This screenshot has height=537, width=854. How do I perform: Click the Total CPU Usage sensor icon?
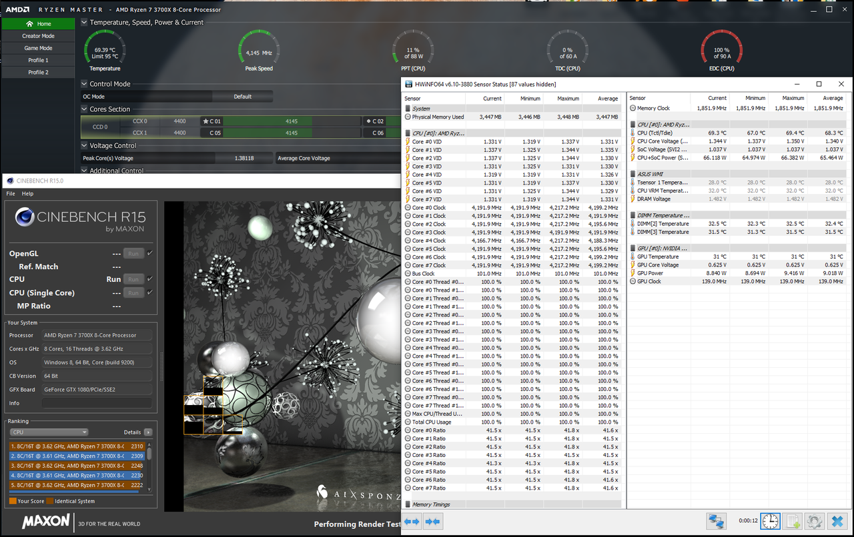pos(408,422)
